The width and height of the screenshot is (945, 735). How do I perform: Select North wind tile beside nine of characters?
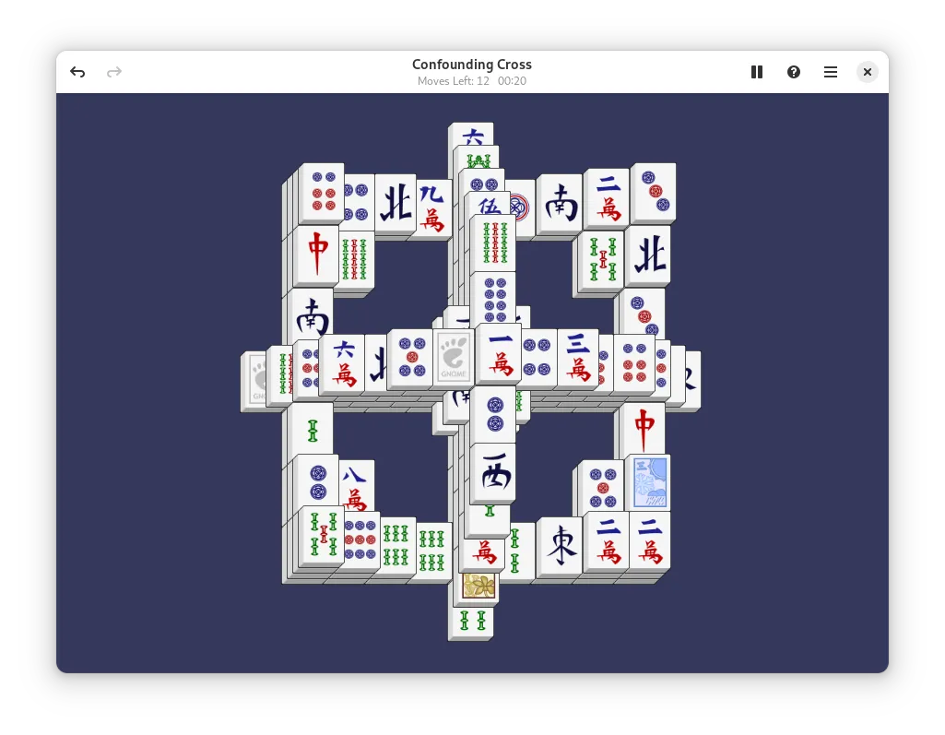(x=396, y=204)
